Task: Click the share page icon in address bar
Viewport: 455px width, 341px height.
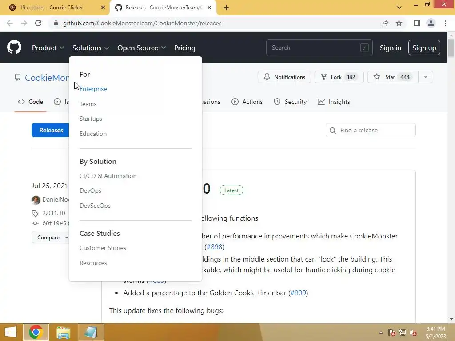Action: click(385, 23)
